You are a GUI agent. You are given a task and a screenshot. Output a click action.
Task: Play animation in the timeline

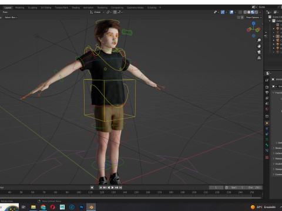click(113, 188)
